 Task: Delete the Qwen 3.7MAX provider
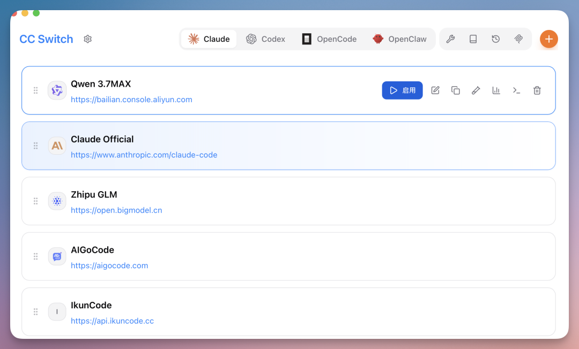point(537,90)
